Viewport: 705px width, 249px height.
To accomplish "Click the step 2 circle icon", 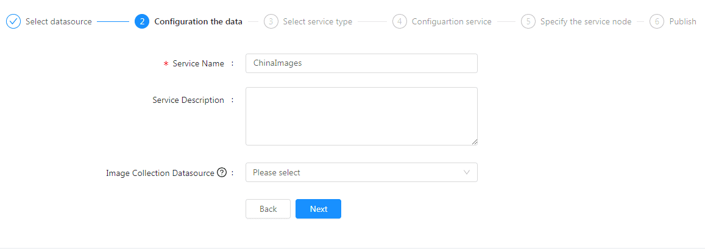I will [x=142, y=21].
